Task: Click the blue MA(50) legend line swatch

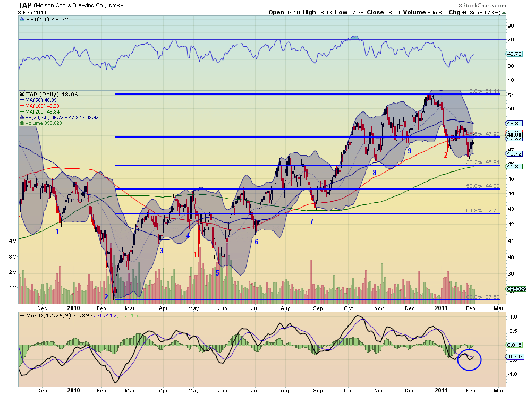Action: click(22, 100)
